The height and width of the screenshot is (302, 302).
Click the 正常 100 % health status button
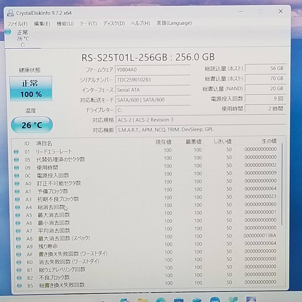tap(31, 89)
